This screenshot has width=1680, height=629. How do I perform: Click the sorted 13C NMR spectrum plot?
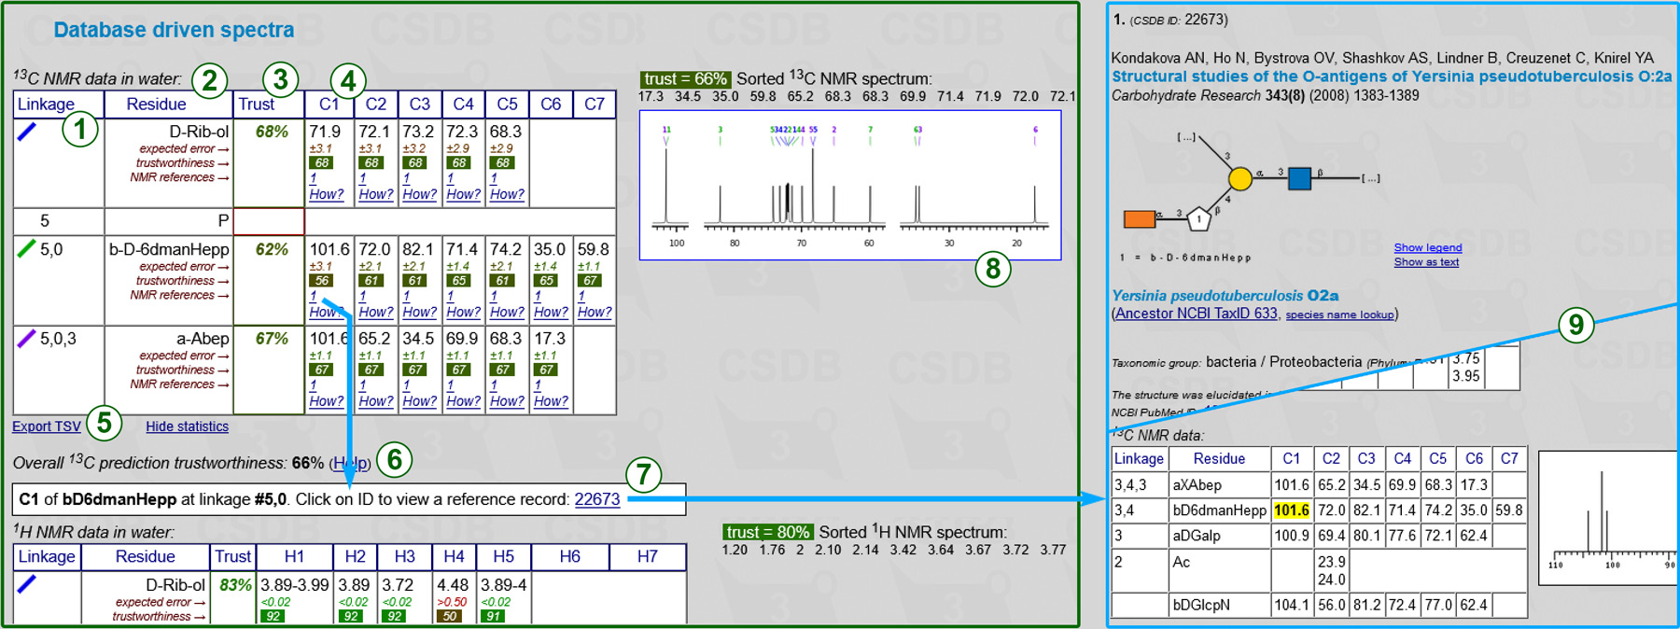tap(850, 185)
